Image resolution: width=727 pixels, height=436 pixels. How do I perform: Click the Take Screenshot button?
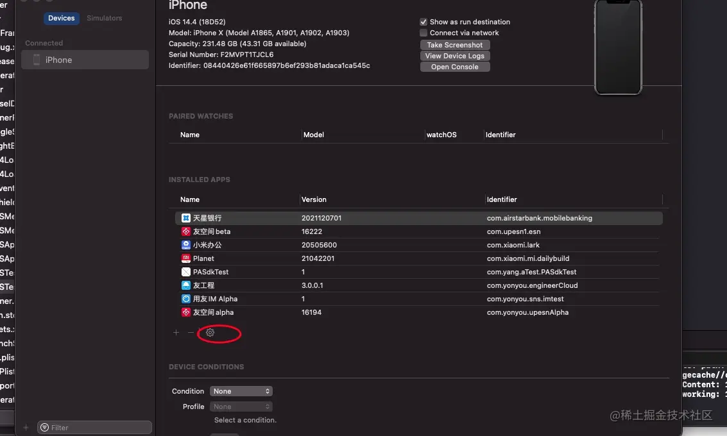[x=455, y=45]
